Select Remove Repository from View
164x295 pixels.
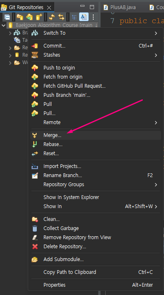96,237
